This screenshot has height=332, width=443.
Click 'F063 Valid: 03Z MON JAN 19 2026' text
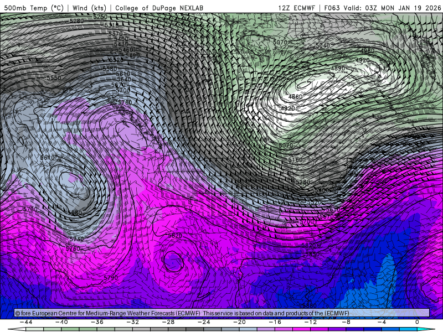[383, 8]
